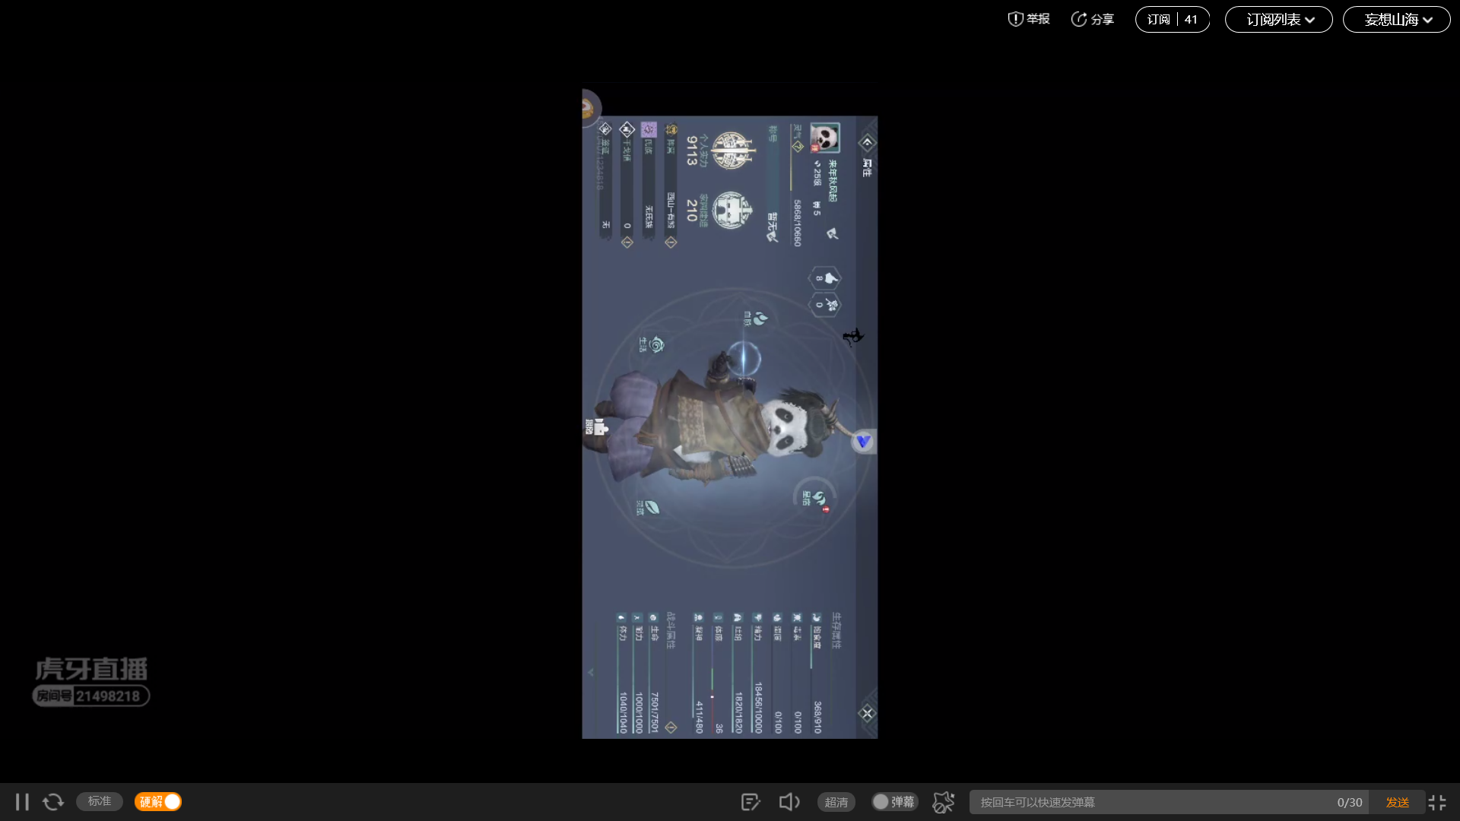This screenshot has height=821, width=1460.
Task: Click the mascot icon beside 弹幕 toggle
Action: [944, 802]
